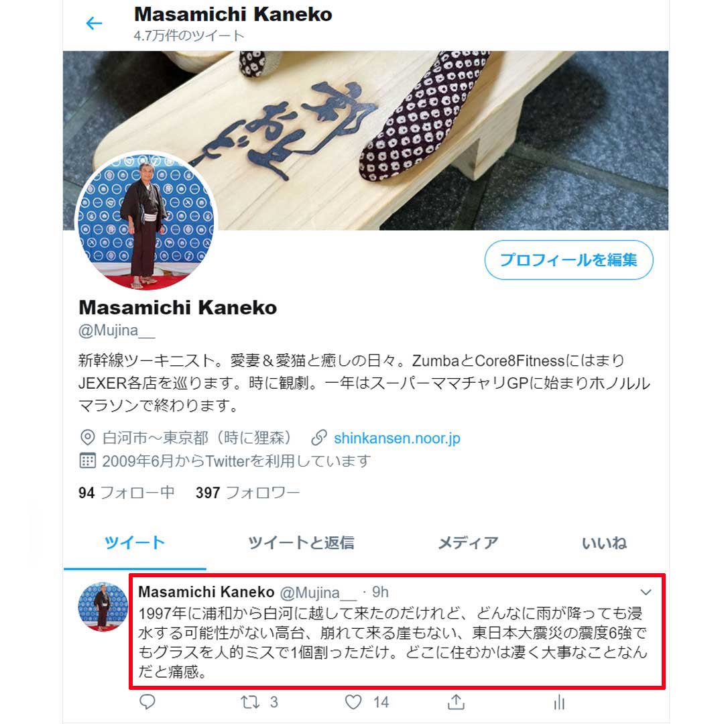This screenshot has height=724, width=724.
Task: Open the large profile avatar photo
Action: pyautogui.click(x=146, y=221)
